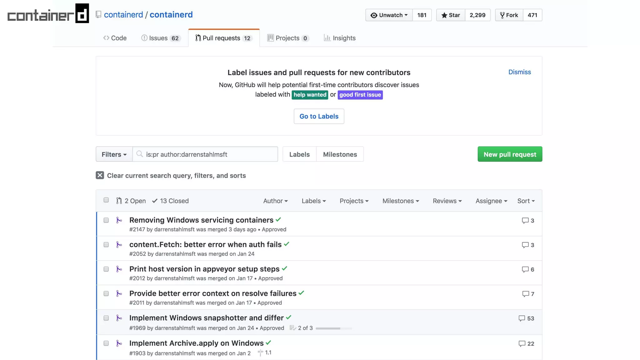Click the merged icon for PR #2147
This screenshot has height=360, width=640.
point(119,220)
